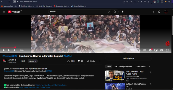This screenshot has width=173, height=90.
Task: Click the voice search microphone icon
Action: tap(123, 12)
